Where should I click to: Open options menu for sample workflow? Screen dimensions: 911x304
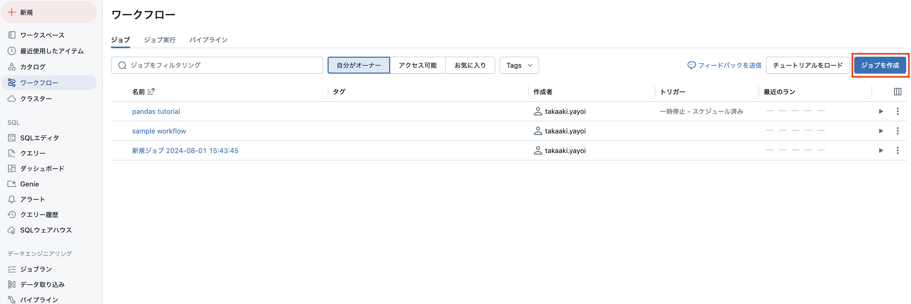click(897, 131)
